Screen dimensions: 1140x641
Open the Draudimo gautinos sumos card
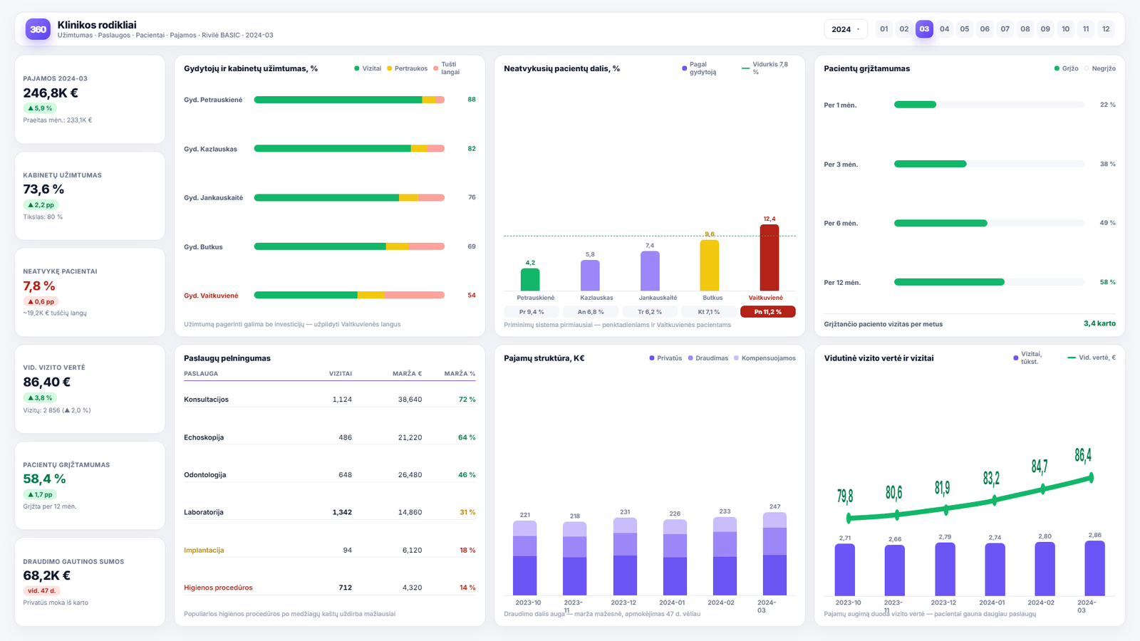[90, 582]
